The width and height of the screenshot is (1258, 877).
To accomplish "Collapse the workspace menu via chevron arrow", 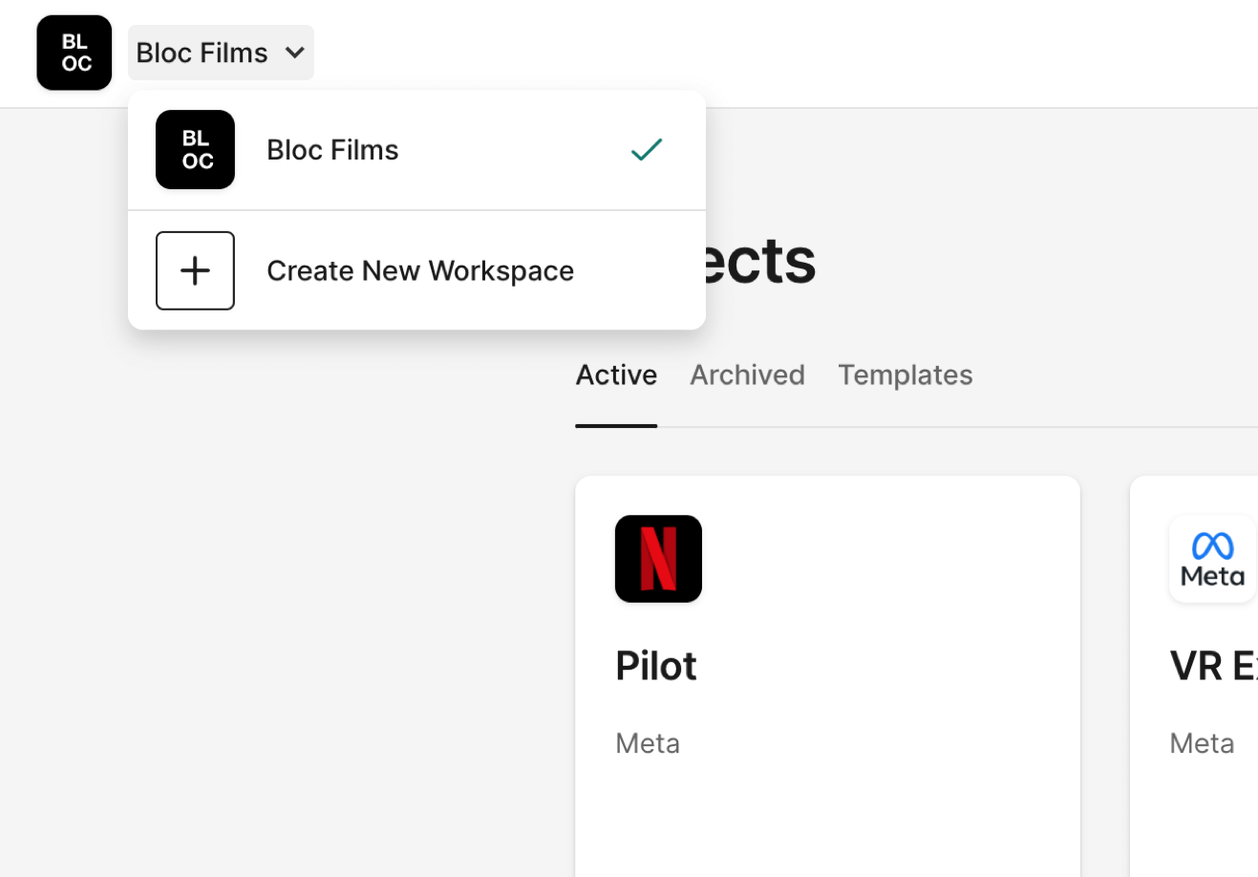I will coord(295,53).
